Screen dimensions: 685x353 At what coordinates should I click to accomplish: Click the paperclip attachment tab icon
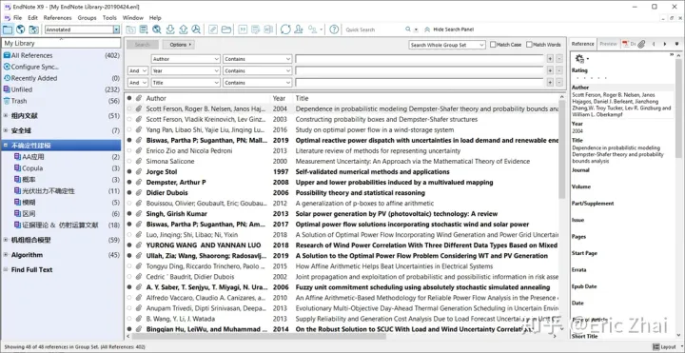pos(641,44)
